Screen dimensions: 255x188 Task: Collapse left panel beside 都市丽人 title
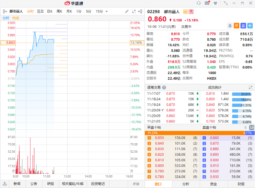[x=5, y=11]
